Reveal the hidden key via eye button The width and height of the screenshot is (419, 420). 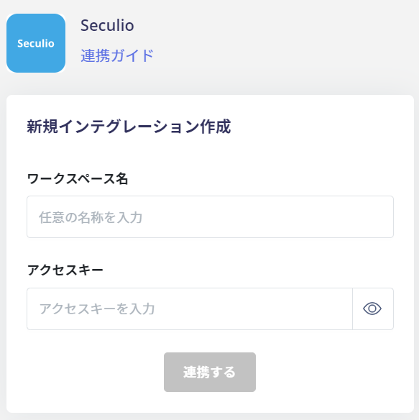[372, 309]
